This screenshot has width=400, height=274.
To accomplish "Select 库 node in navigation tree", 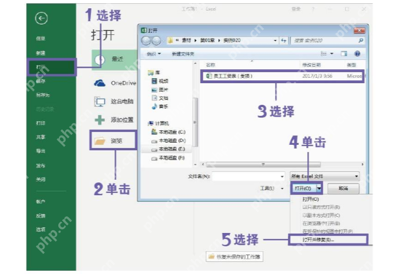I will 154,73.
